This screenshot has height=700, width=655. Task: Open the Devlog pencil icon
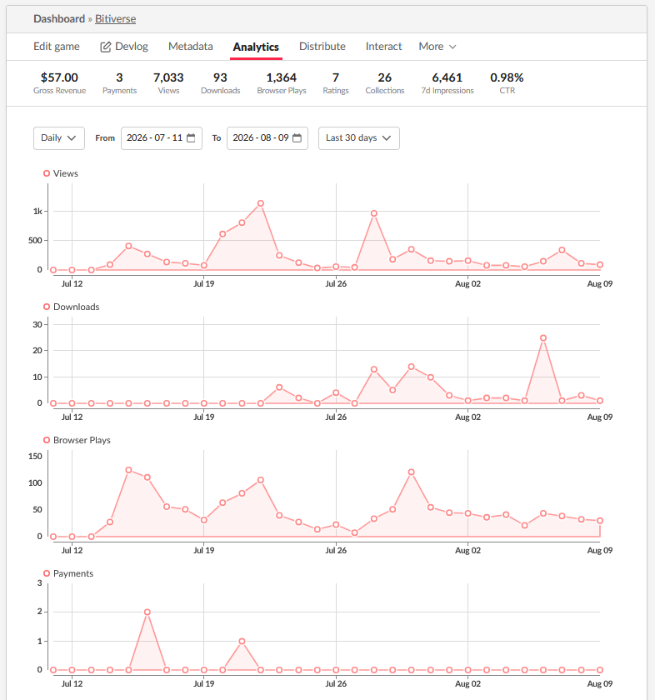coord(105,47)
